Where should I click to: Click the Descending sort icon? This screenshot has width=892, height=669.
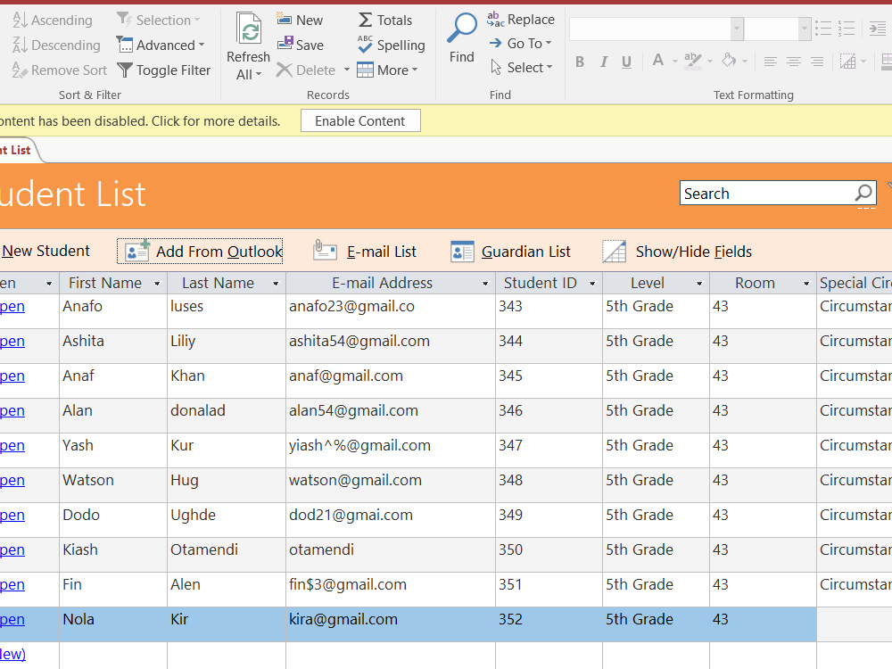20,45
